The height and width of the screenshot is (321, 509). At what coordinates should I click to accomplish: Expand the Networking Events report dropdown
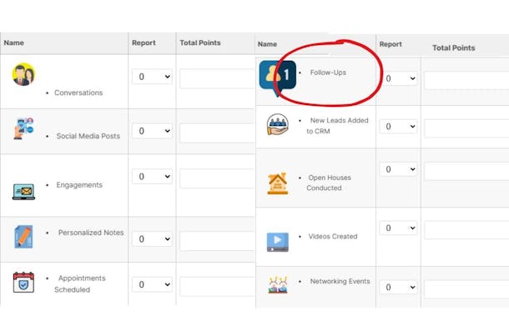pos(399,288)
